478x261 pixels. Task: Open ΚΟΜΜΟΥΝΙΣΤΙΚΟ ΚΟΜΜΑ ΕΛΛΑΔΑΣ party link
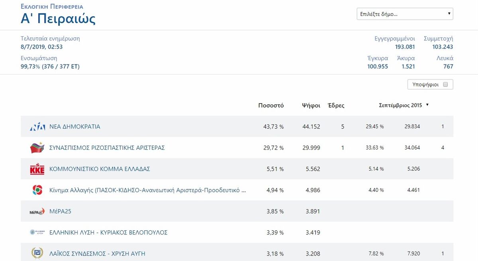[x=100, y=169]
